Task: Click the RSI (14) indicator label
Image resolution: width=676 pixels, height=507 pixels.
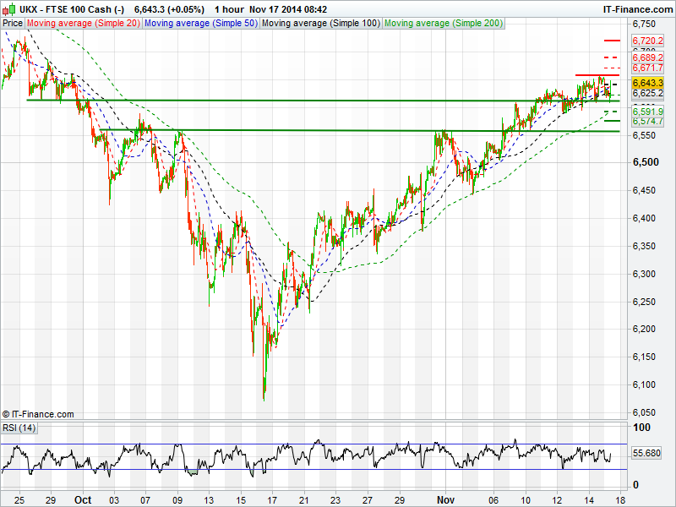Action: tap(19, 428)
